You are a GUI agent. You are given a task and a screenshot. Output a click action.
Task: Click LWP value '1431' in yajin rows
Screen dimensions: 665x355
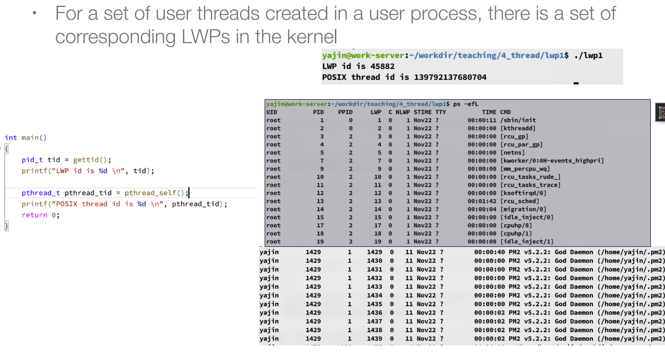coord(375,270)
